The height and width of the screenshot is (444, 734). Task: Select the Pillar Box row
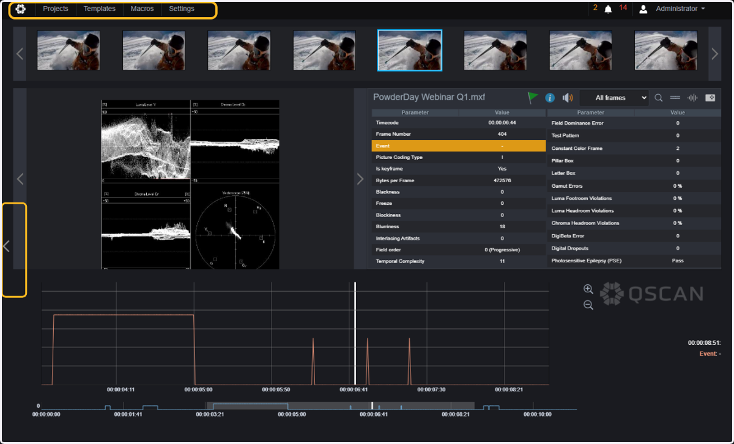click(634, 161)
